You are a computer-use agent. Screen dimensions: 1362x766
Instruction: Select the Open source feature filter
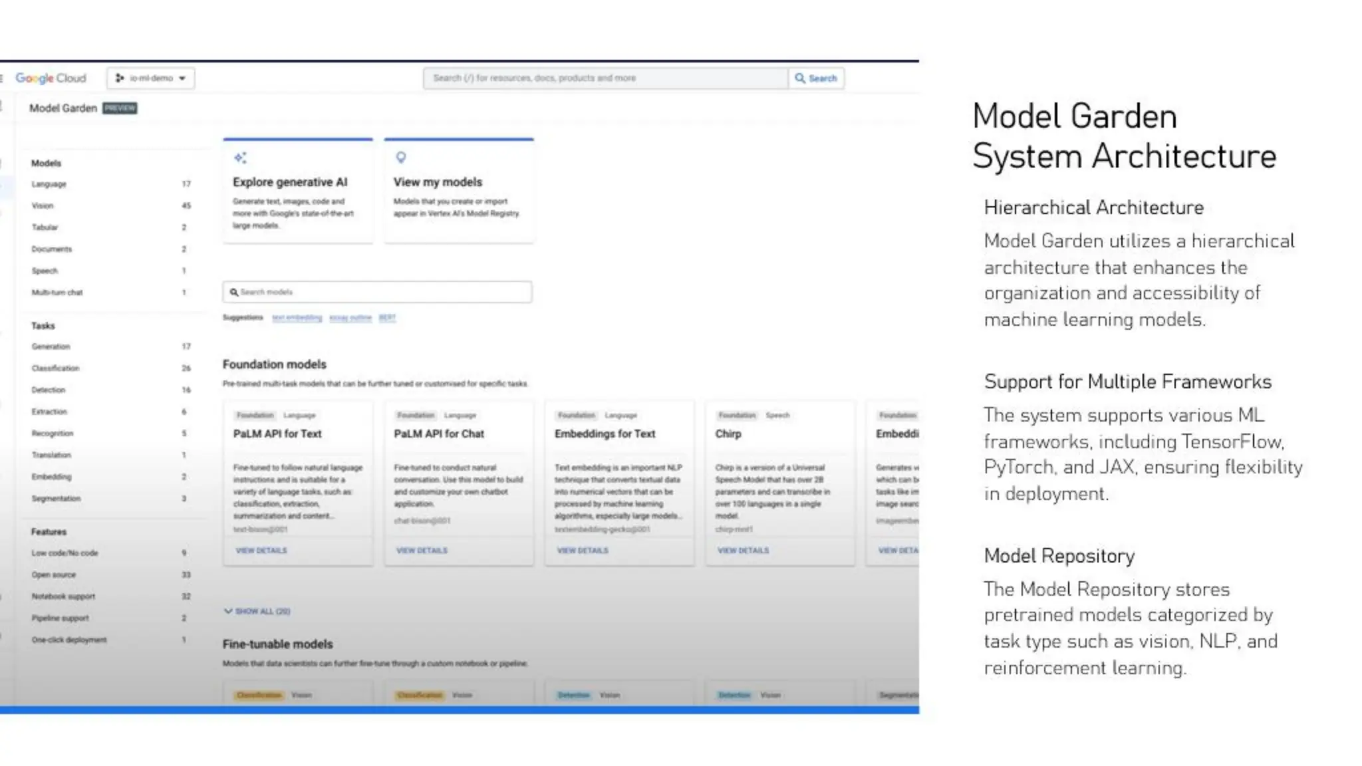[x=110, y=574]
